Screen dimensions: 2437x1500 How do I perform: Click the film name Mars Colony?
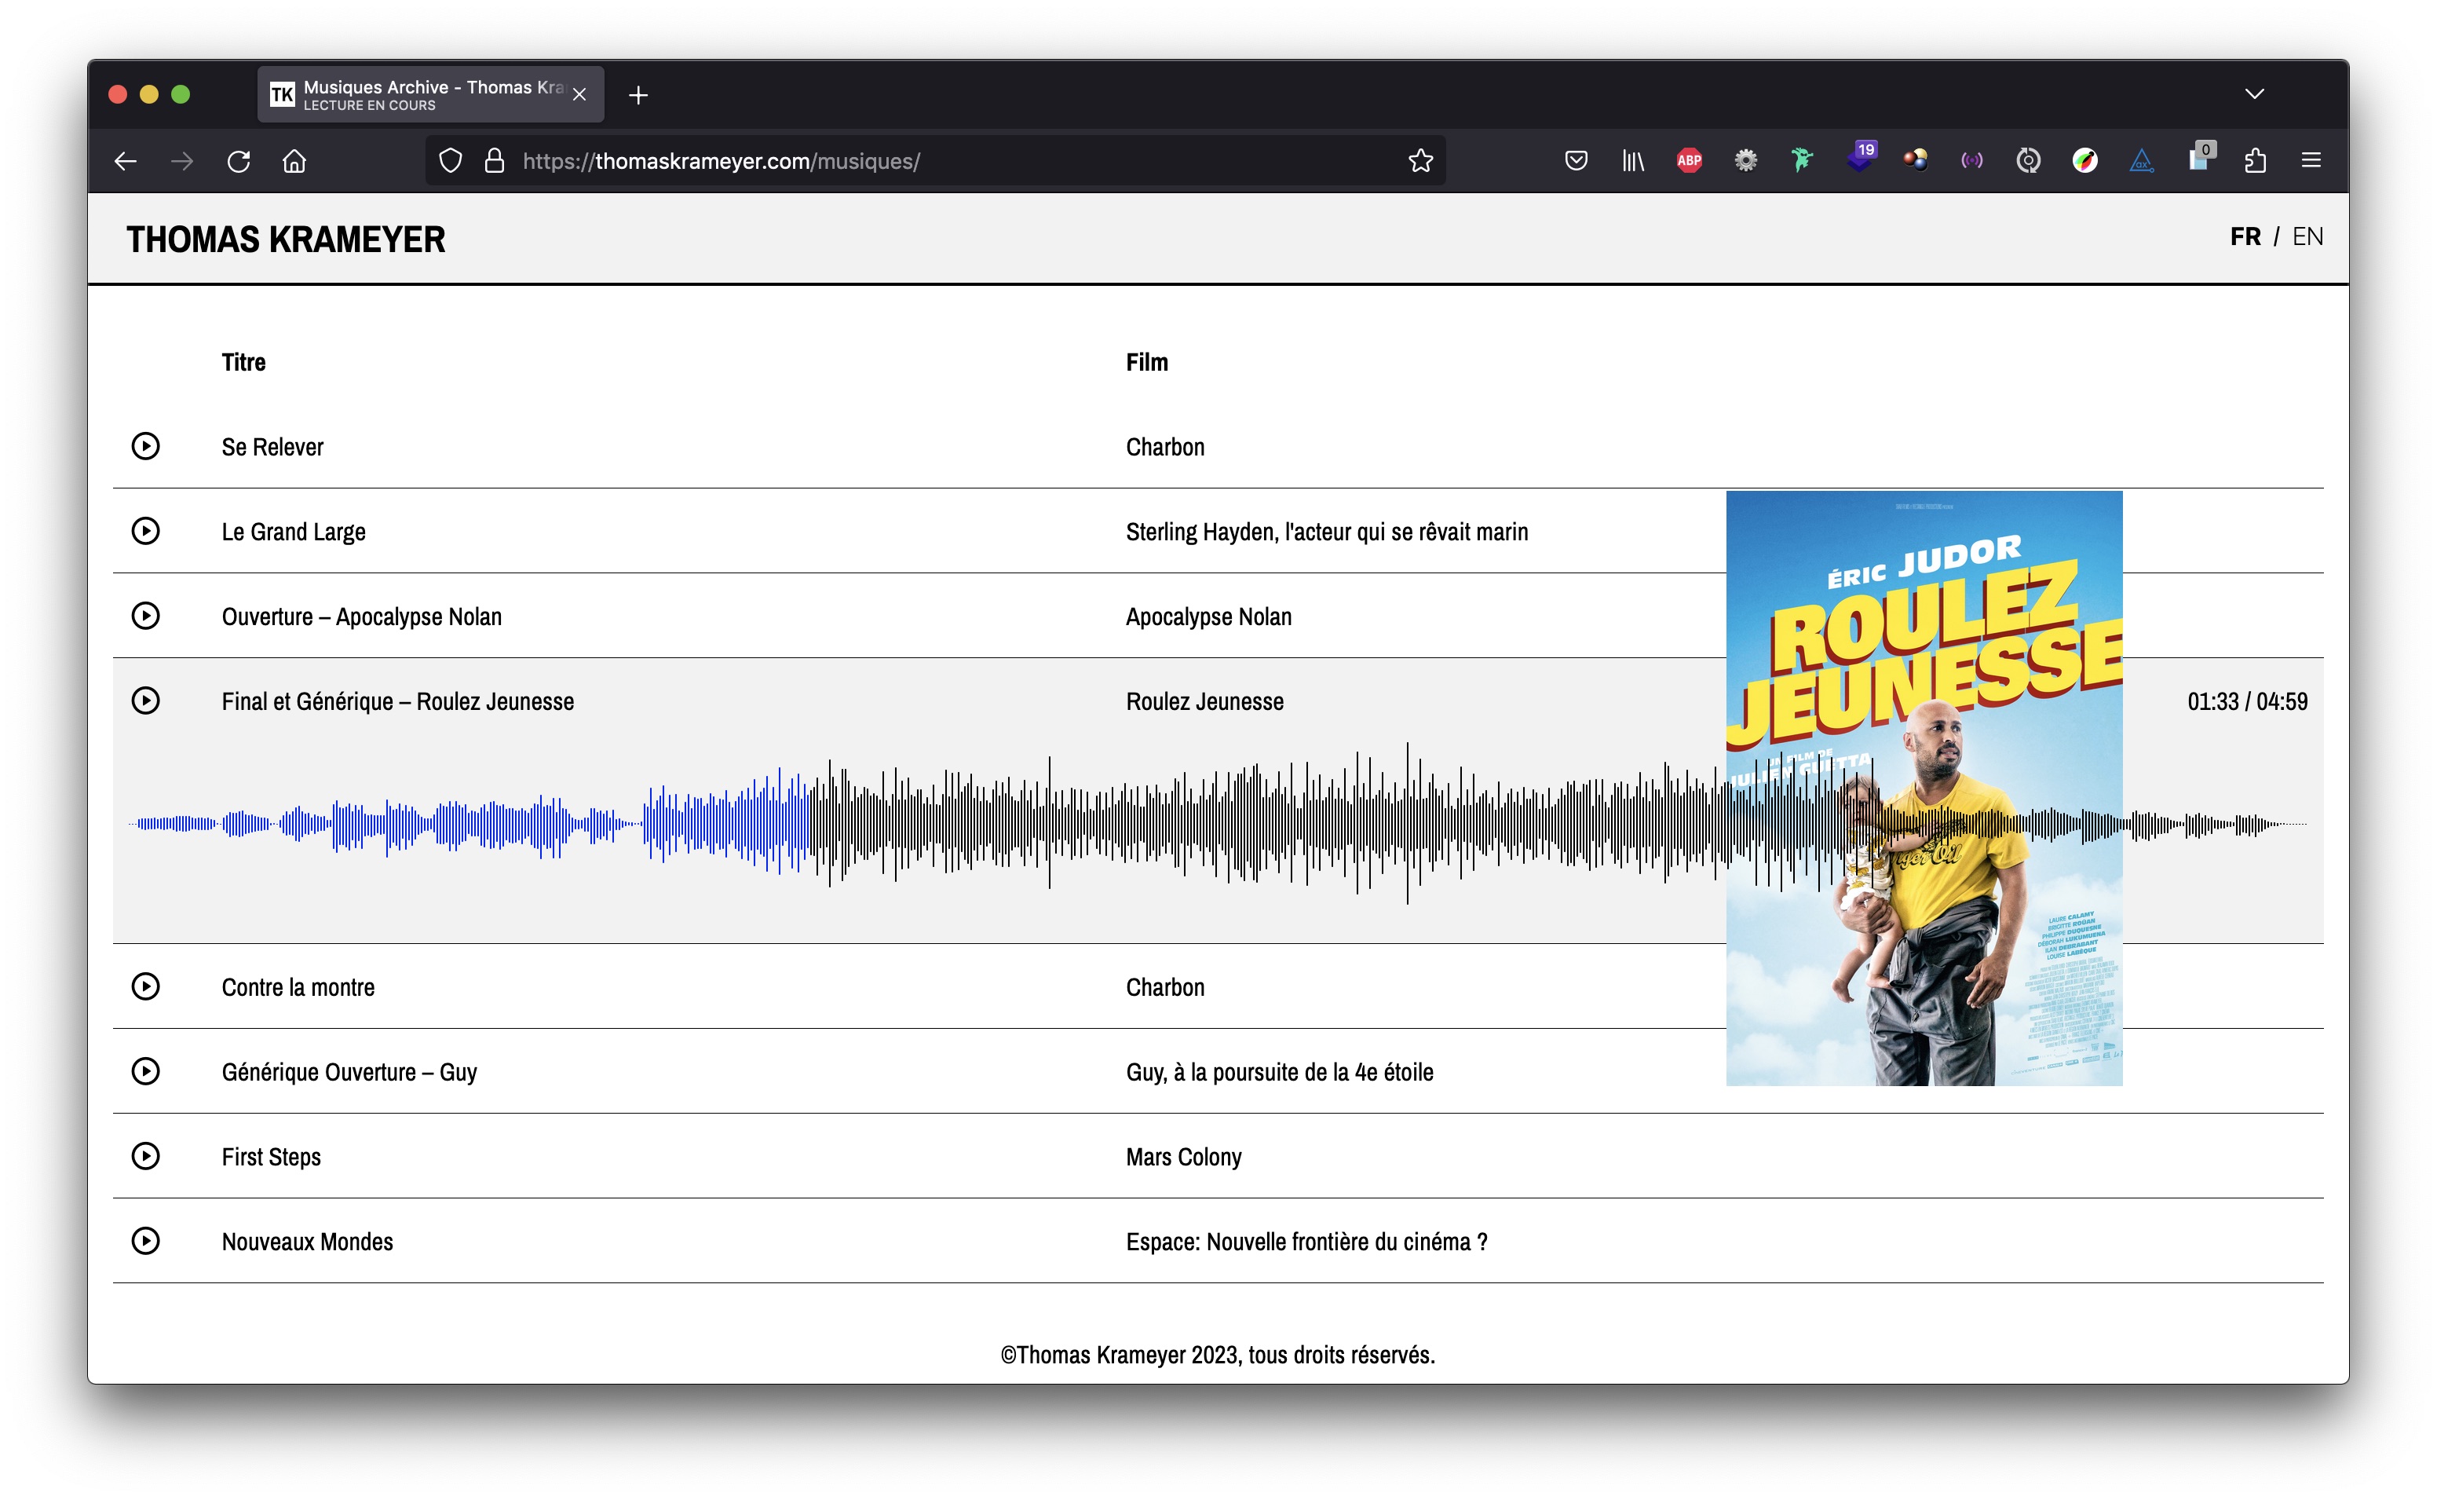point(1184,1157)
